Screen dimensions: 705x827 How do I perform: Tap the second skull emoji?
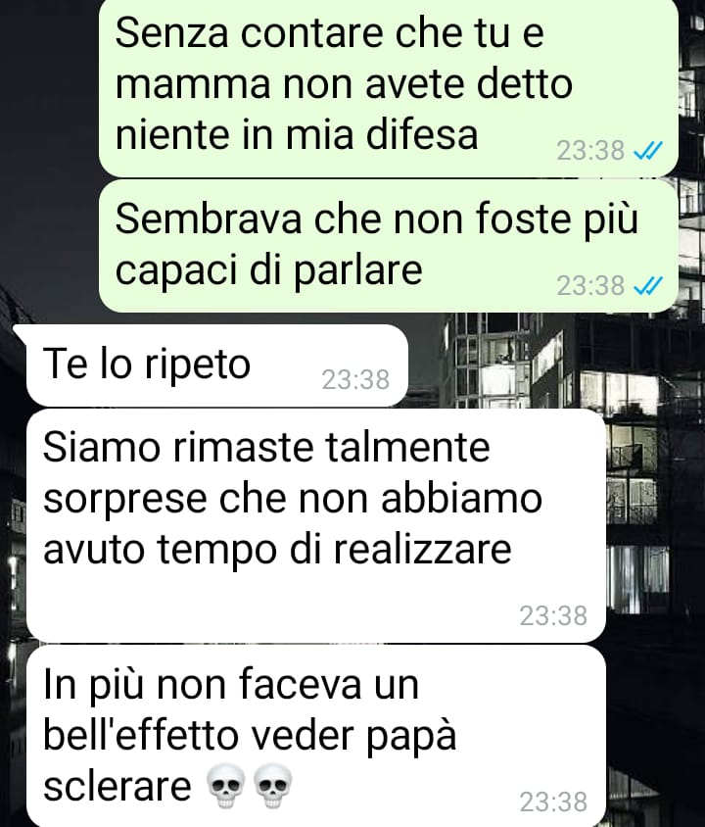coord(273,787)
